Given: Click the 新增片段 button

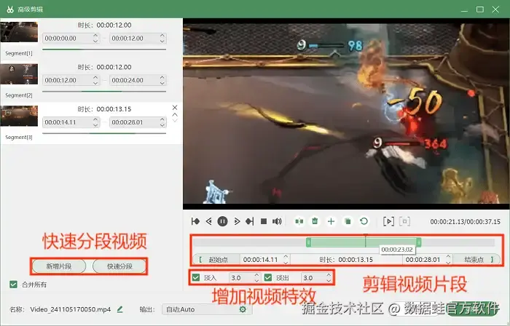Looking at the screenshot, I should 59,266.
